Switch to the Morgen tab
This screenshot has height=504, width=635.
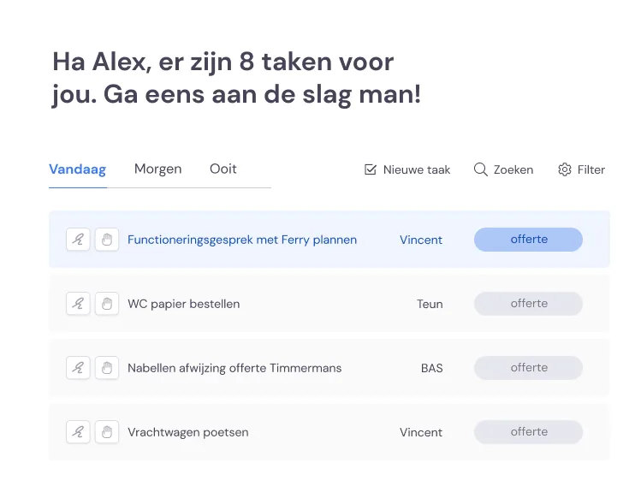158,169
